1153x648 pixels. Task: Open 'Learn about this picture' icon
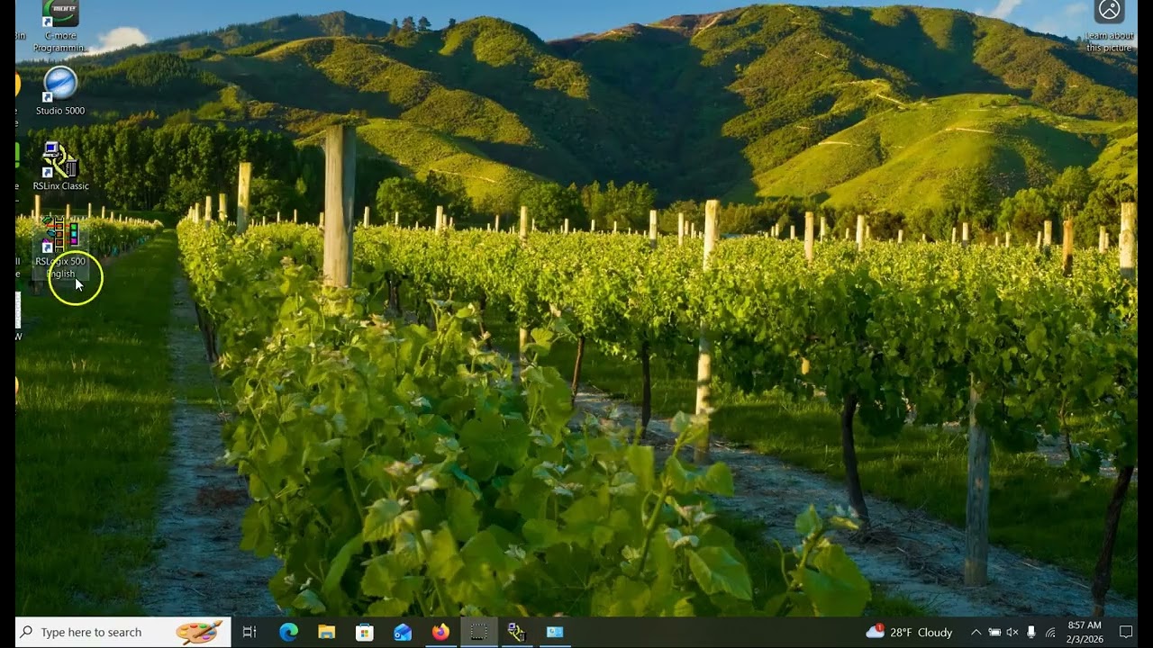pos(1110,26)
